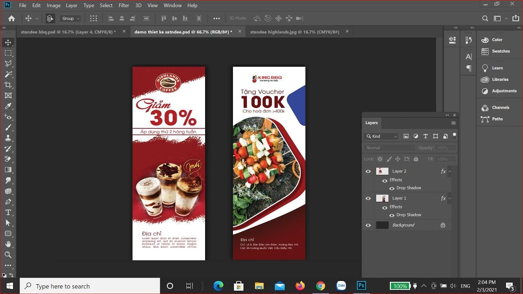Viewport: 523px width, 294px height.
Task: Select the Hand tool
Action: pos(8,244)
